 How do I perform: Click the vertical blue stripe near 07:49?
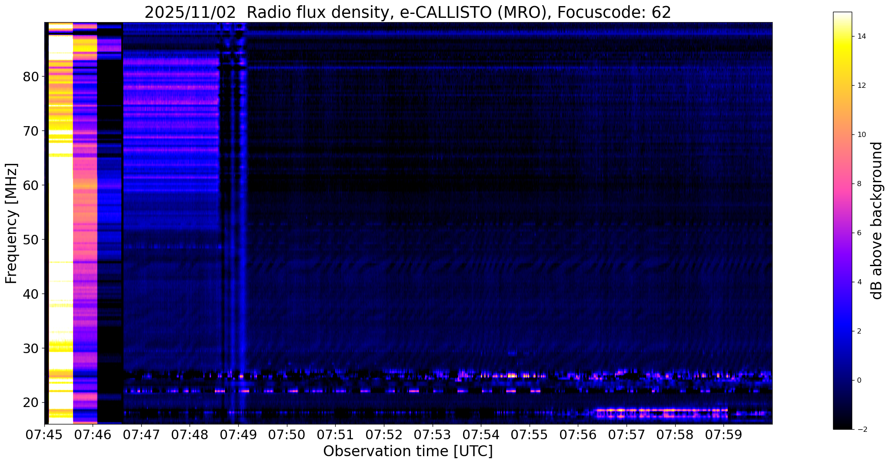[x=243, y=223]
